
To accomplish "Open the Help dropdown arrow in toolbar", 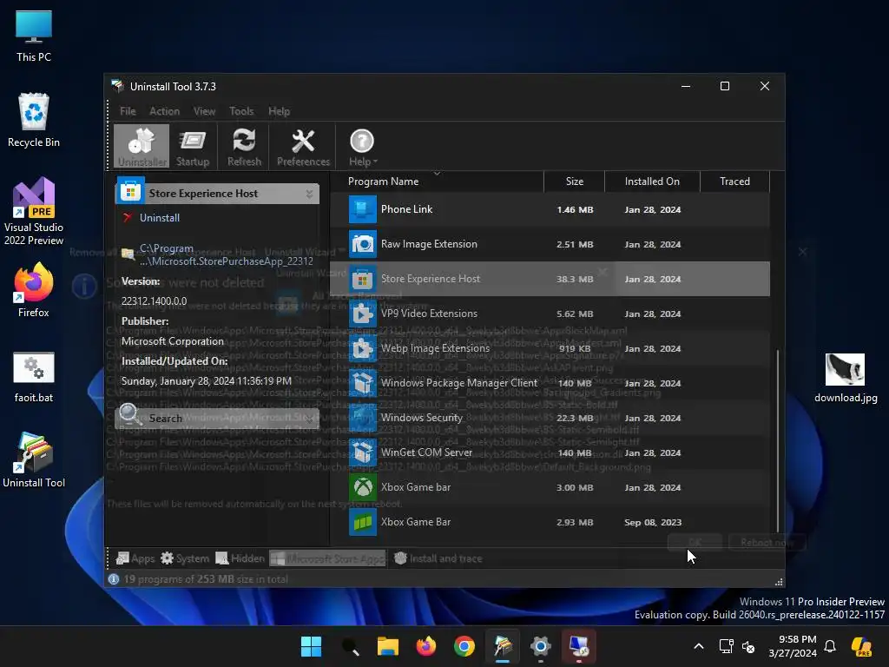I will 375,162.
